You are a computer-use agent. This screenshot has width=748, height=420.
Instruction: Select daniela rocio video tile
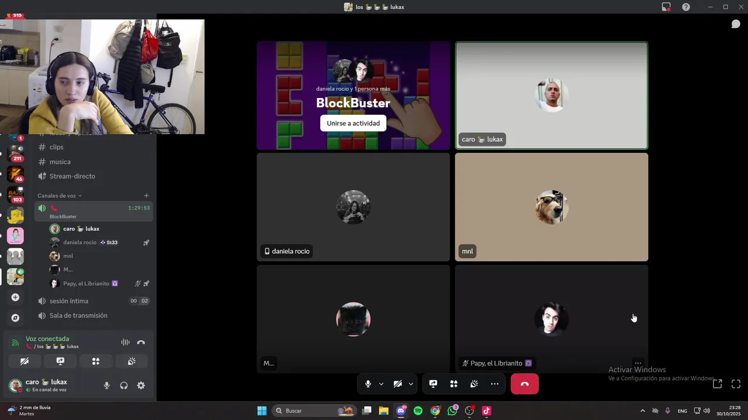coord(353,207)
